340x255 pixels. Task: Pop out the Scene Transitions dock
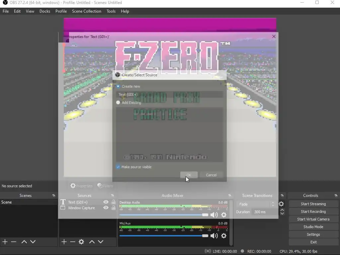282,196
